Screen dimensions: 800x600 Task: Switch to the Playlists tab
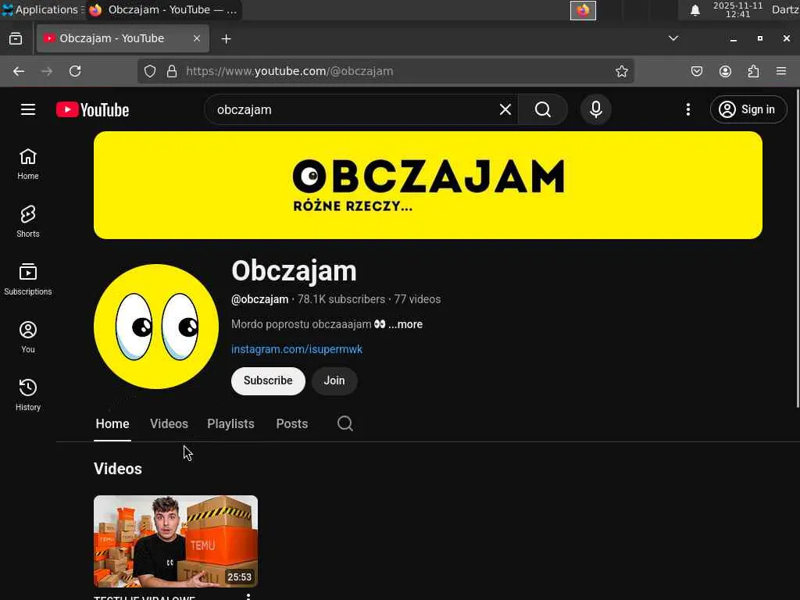pos(230,424)
